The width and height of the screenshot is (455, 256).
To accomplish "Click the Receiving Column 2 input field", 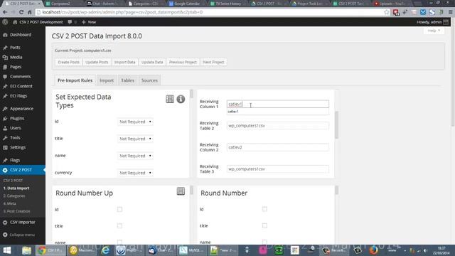I will click(278, 147).
